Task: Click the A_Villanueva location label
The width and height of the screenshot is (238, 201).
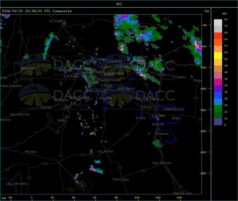Action: pos(138,26)
